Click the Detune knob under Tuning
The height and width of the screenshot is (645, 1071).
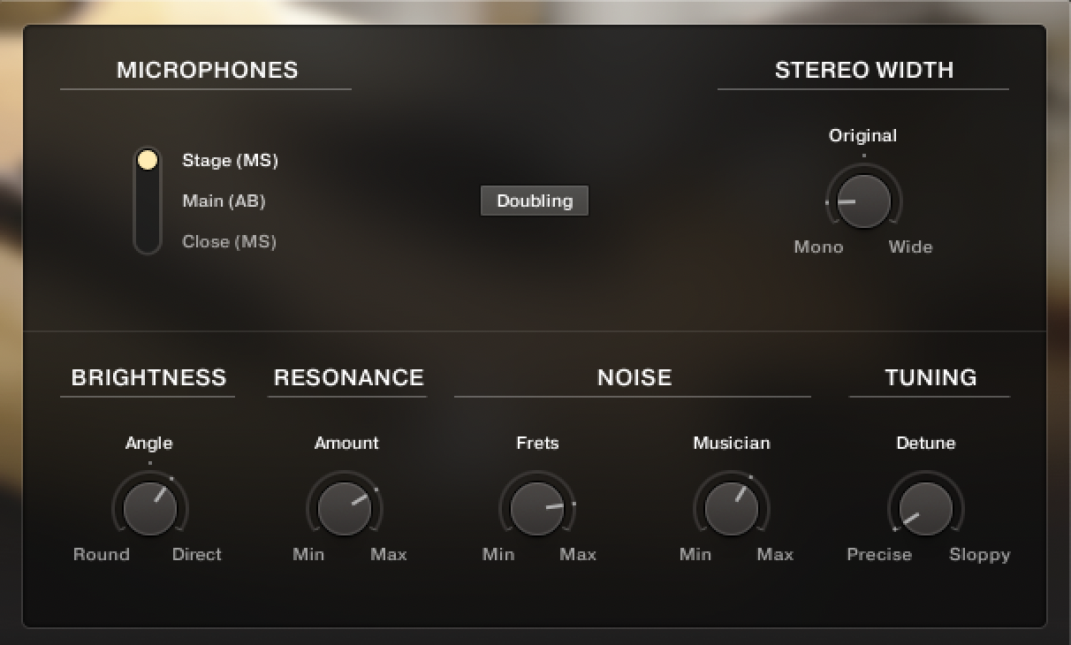point(924,508)
